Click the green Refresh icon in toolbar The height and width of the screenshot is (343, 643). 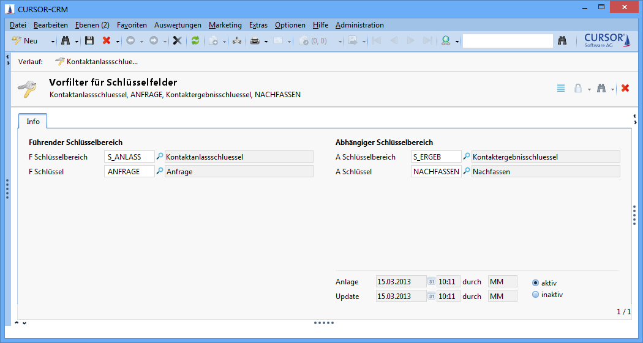(195, 41)
